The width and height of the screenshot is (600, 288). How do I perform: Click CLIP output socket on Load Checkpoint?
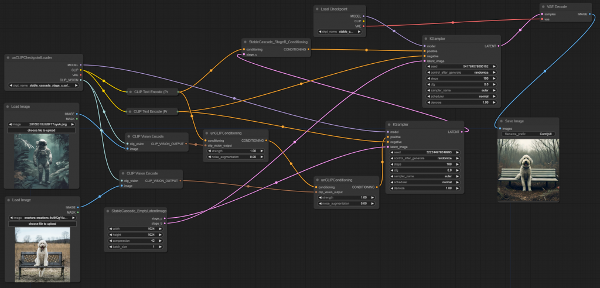[x=363, y=21]
